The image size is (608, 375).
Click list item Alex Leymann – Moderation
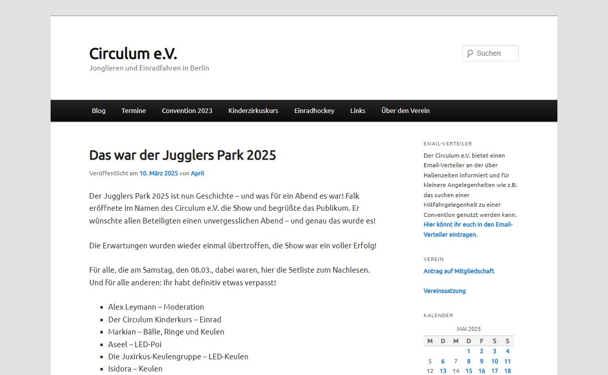[x=156, y=307]
